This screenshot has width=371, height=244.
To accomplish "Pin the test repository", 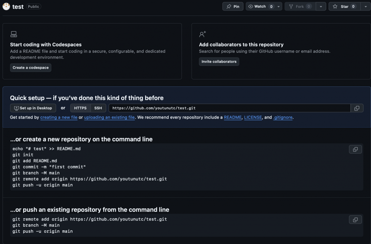I will coord(233,7).
